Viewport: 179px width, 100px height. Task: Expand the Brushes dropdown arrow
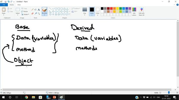[x=44, y=15]
